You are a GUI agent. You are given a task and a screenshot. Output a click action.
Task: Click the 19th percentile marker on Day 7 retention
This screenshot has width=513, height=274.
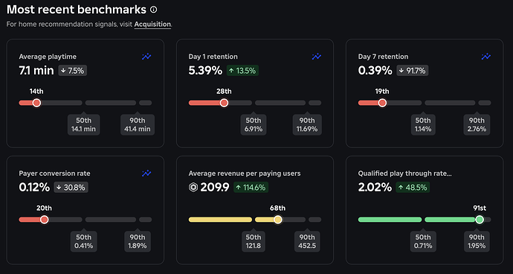382,103
